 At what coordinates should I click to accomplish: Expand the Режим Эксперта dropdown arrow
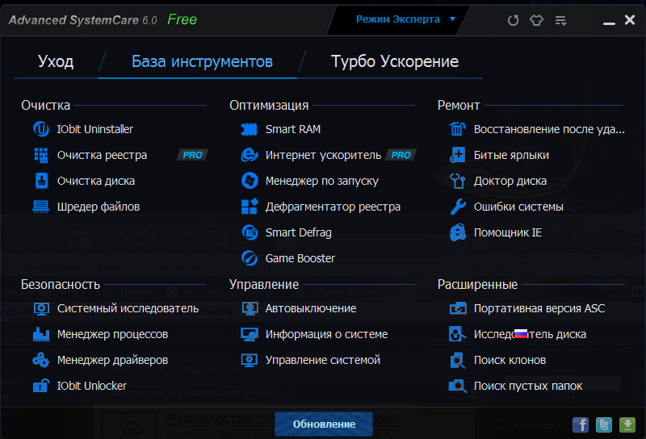pos(452,19)
